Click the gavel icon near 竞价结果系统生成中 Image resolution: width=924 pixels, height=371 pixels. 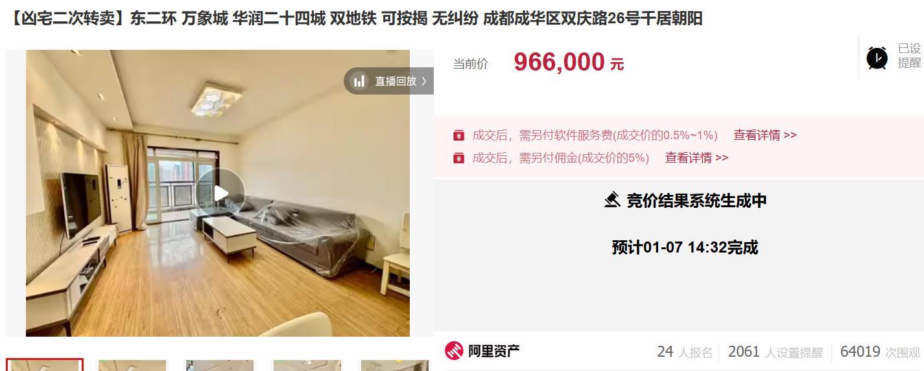coord(611,200)
